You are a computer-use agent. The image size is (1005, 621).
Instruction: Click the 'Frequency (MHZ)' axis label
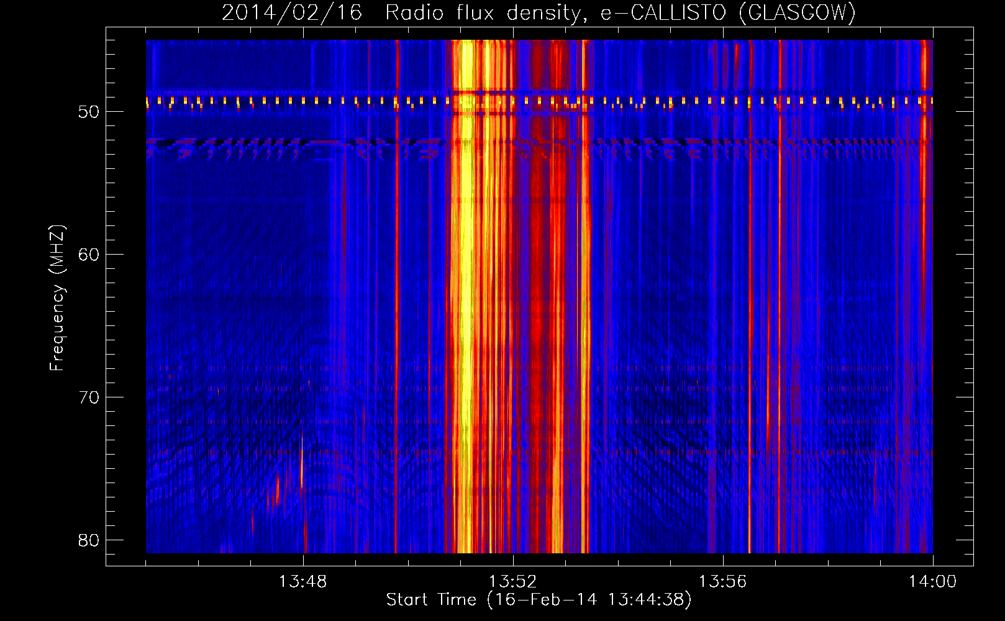pyautogui.click(x=57, y=298)
